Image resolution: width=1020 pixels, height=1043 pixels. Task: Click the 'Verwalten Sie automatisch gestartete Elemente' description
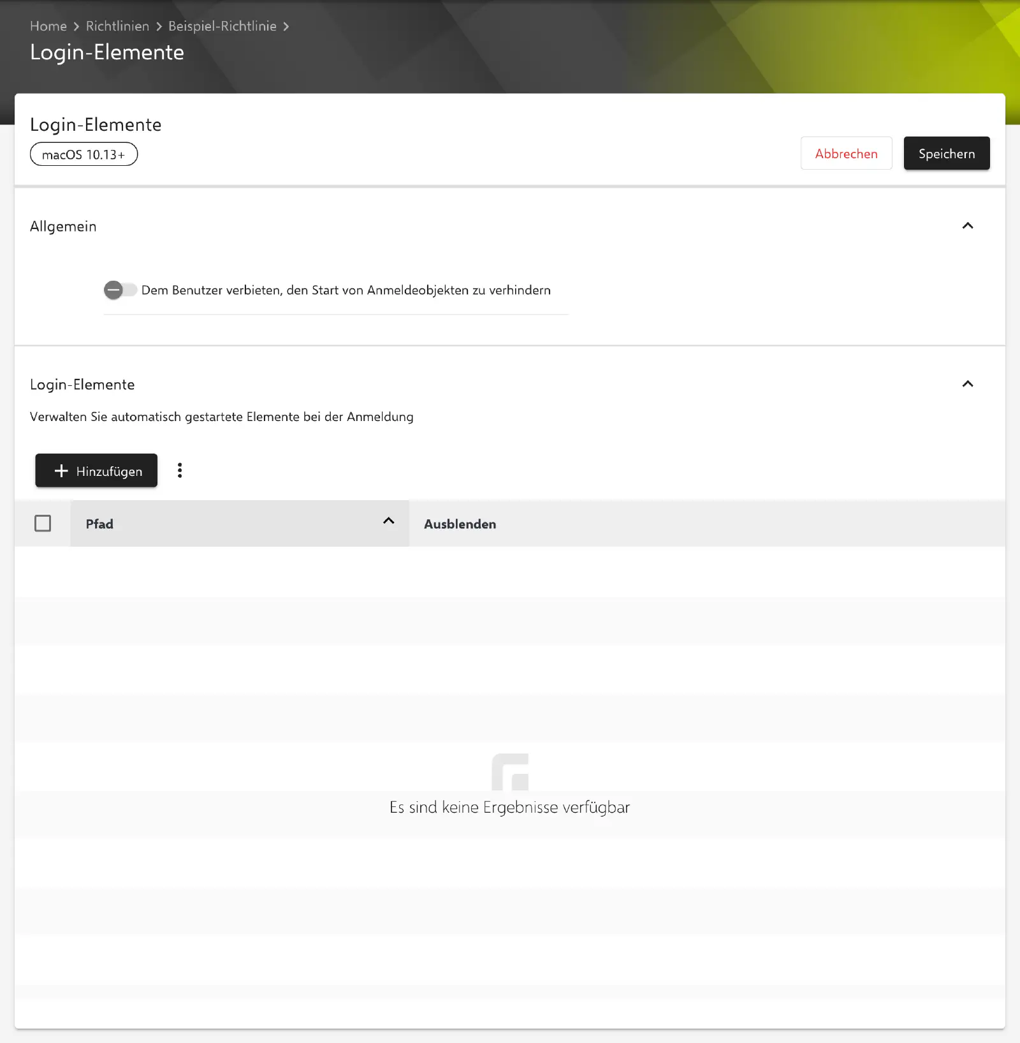pos(222,417)
